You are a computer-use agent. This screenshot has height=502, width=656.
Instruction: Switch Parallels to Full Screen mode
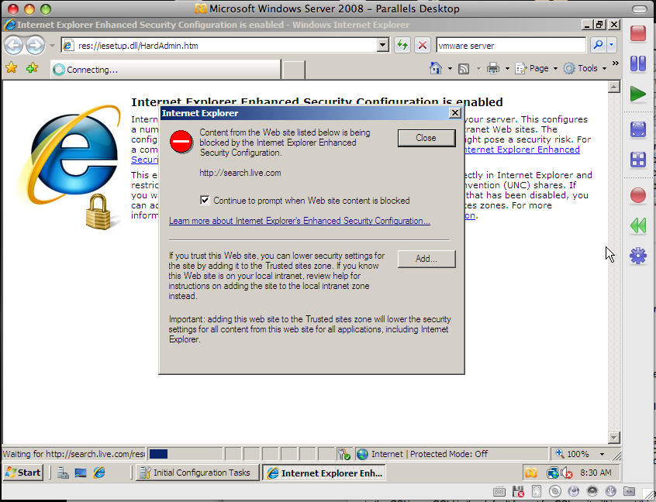638,129
